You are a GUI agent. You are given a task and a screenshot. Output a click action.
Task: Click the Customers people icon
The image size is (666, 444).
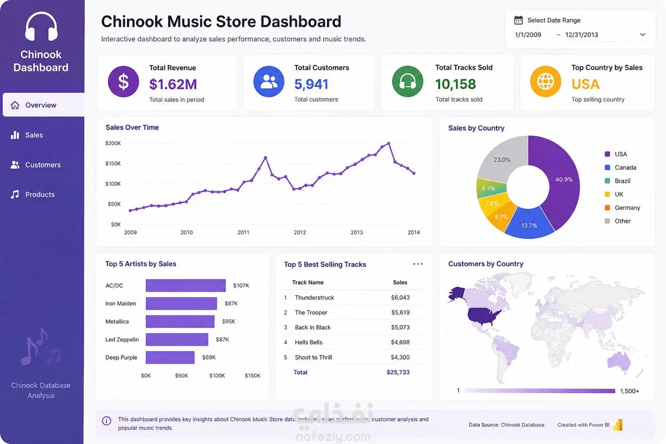point(15,164)
